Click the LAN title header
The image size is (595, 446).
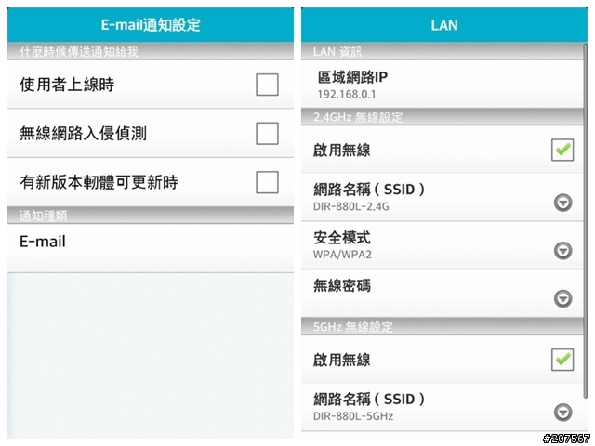coord(444,25)
